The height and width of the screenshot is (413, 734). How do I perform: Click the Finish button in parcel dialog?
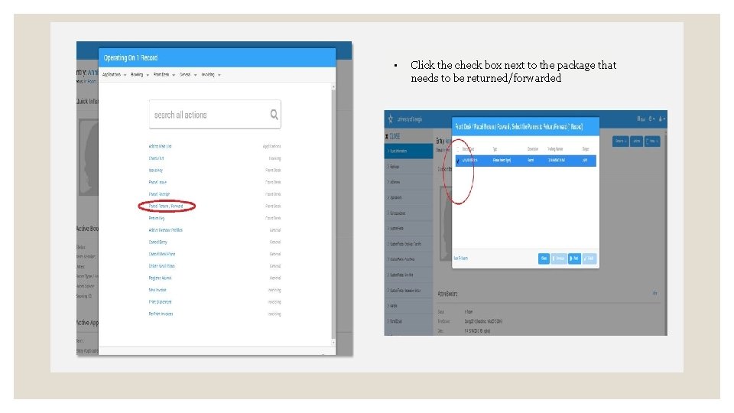coord(589,259)
